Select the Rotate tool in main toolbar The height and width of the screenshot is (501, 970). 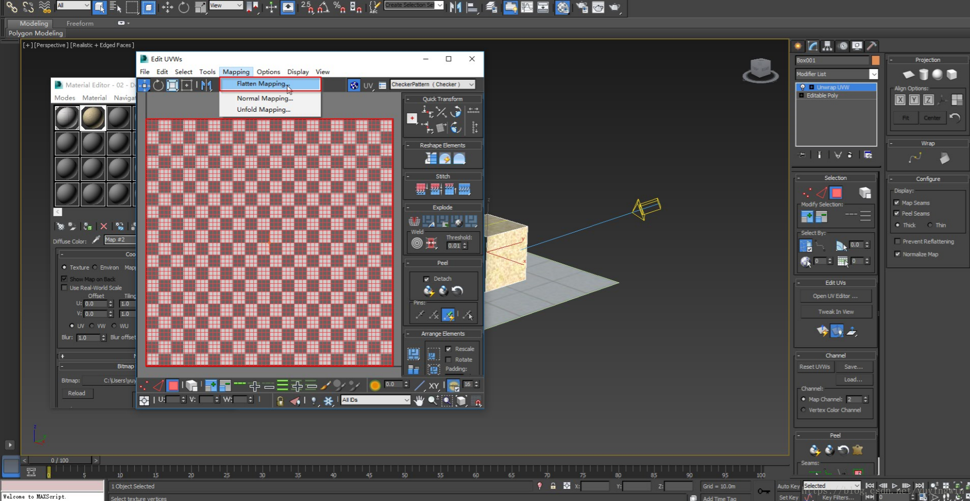184,7
